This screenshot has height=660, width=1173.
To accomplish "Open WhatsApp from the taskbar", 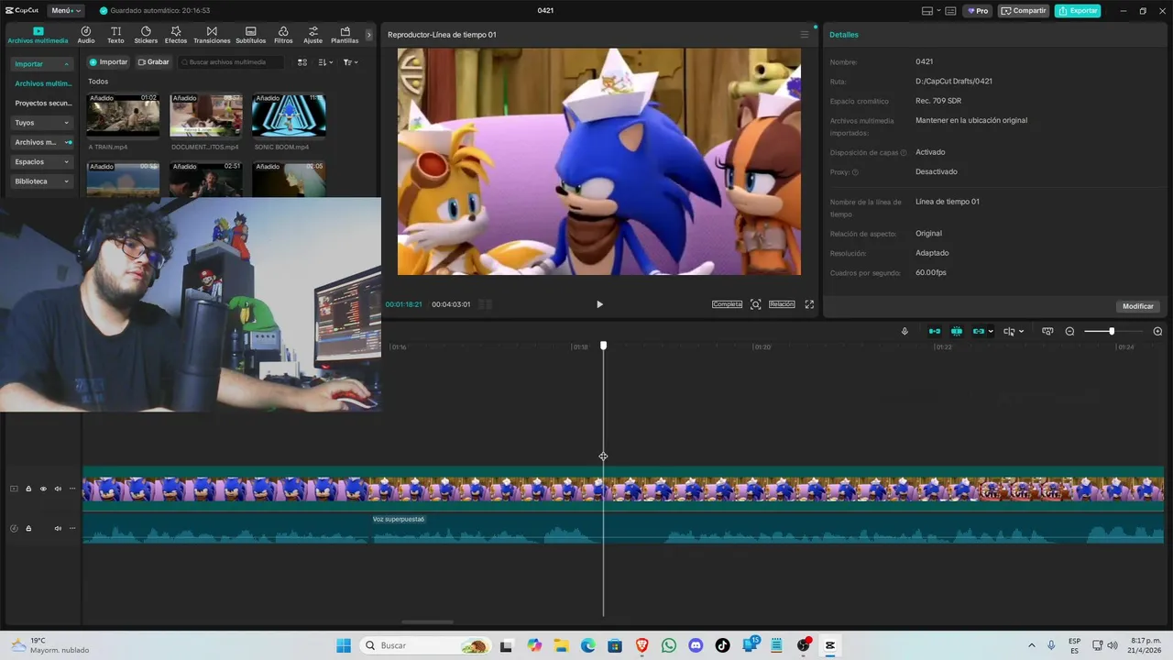I will coord(669,645).
